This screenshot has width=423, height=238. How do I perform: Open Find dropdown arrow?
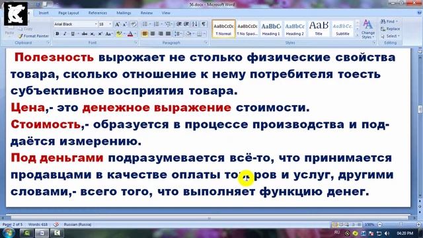pos(397,22)
